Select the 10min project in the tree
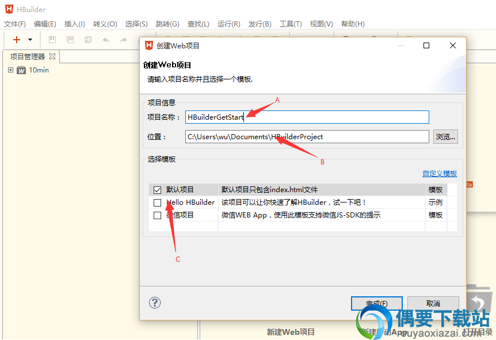 click(39, 70)
